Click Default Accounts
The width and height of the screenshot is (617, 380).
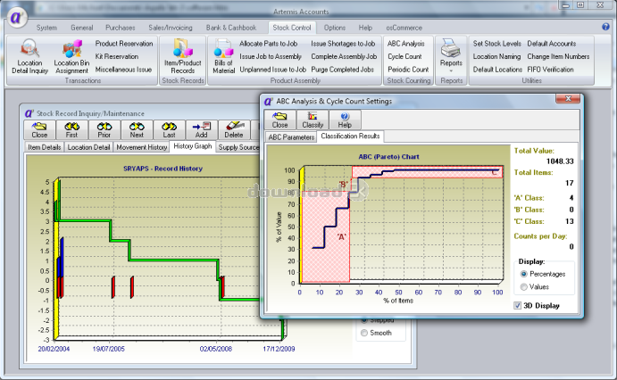(x=551, y=44)
